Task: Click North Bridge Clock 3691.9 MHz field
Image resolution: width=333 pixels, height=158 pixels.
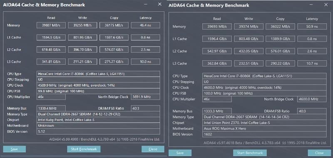Action: 145,97
